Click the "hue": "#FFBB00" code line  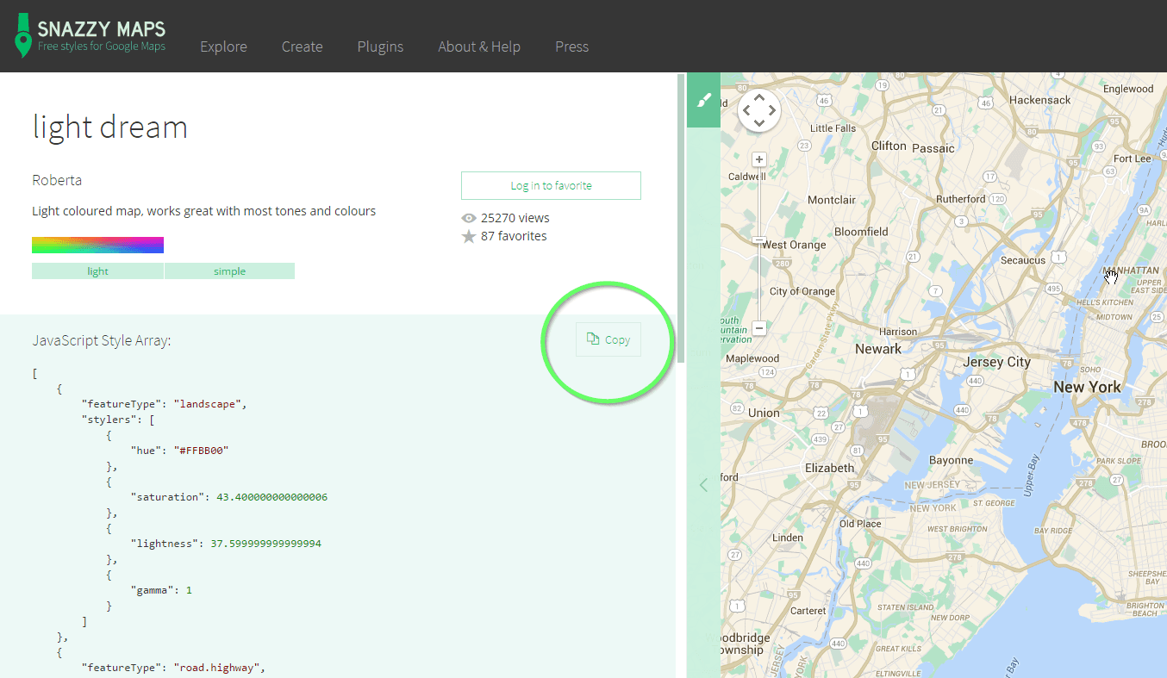pyautogui.click(x=179, y=451)
